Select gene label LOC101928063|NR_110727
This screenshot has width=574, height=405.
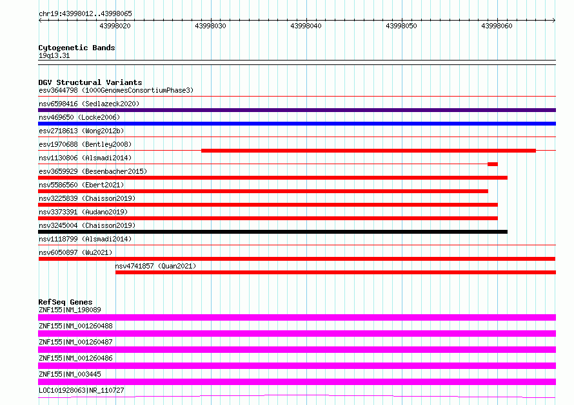(x=81, y=390)
